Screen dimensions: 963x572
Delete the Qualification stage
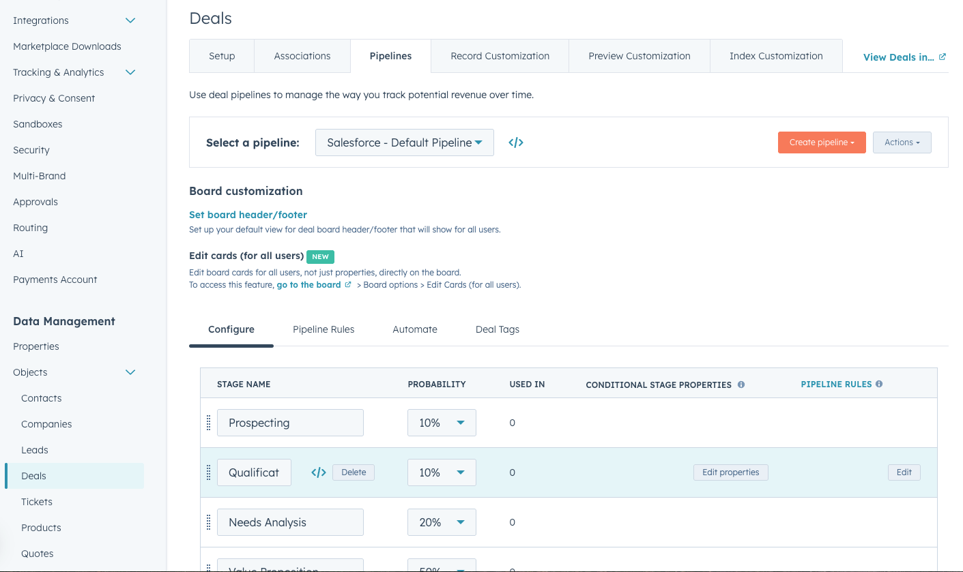354,472
